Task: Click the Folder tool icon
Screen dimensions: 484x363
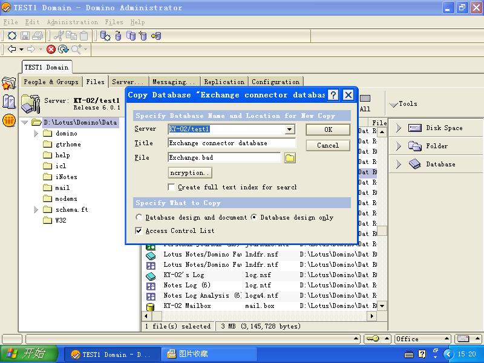Action: click(415, 146)
